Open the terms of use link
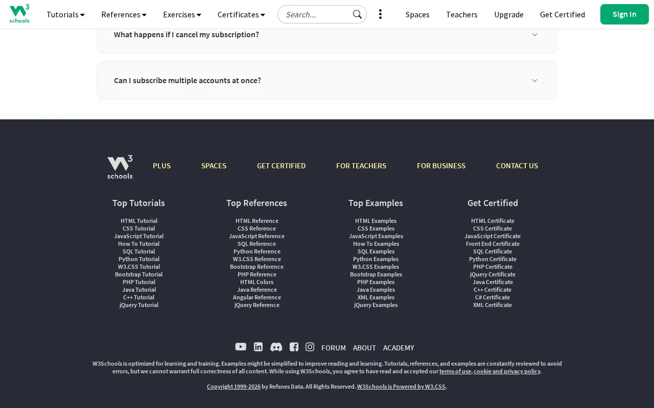This screenshot has width=654, height=408. click(455, 371)
